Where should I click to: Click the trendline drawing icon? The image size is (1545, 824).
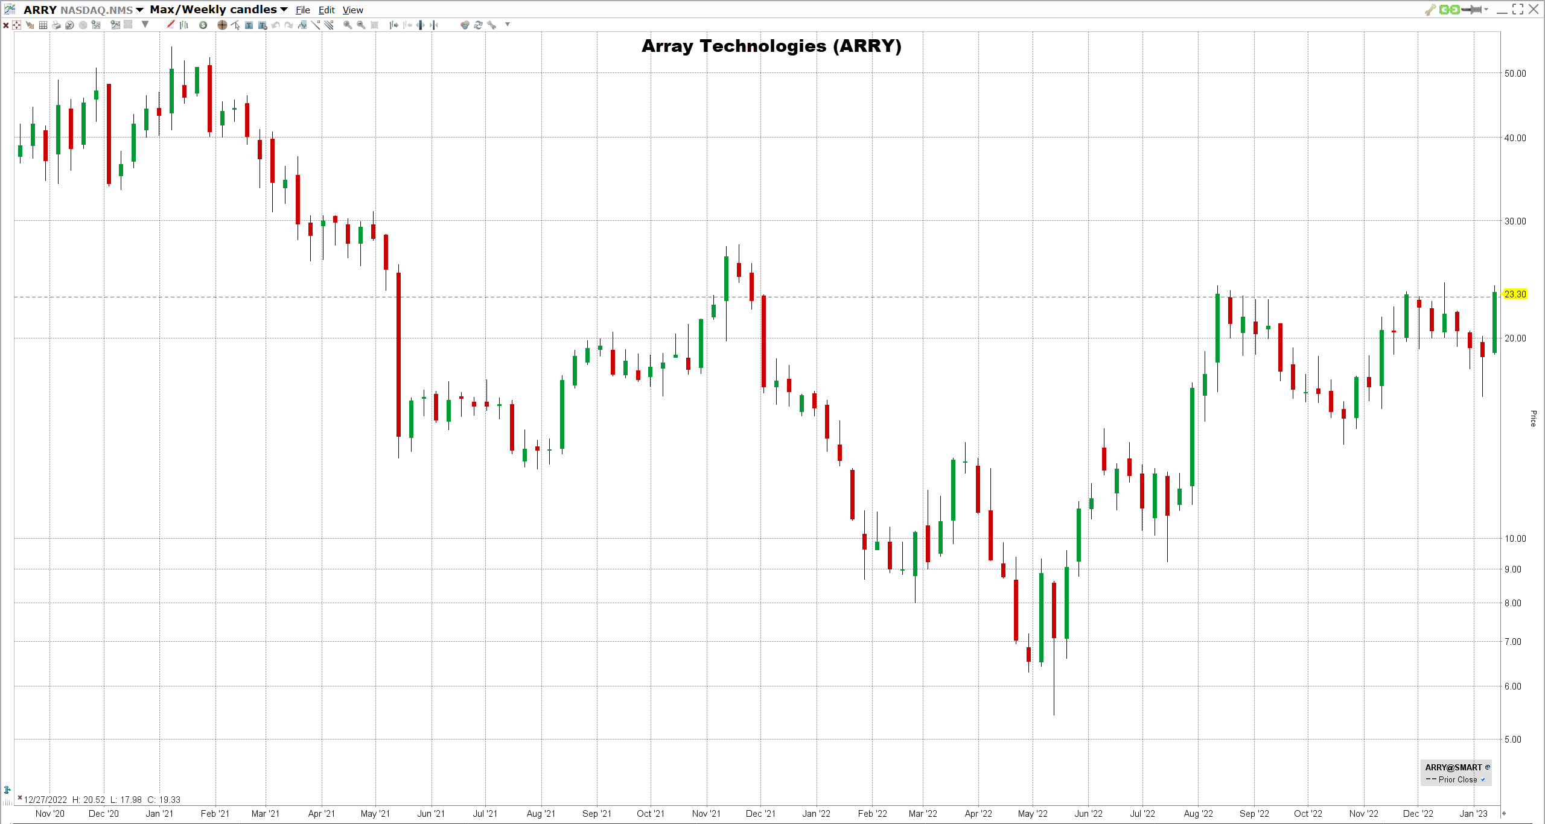coord(315,25)
